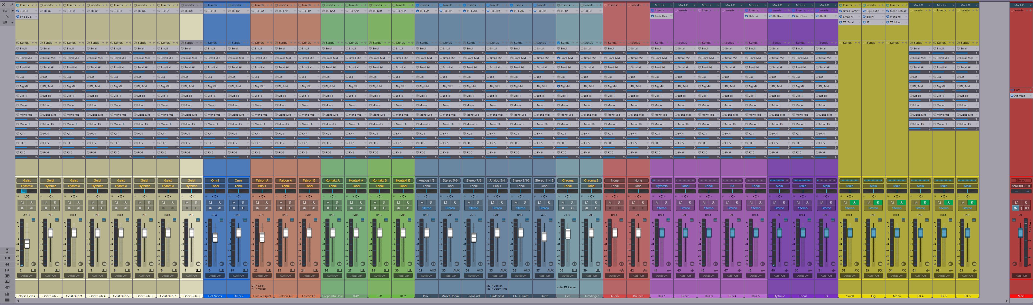
Task: Click the keyboard Instruments icon in left sidebar
Action: pos(7,282)
